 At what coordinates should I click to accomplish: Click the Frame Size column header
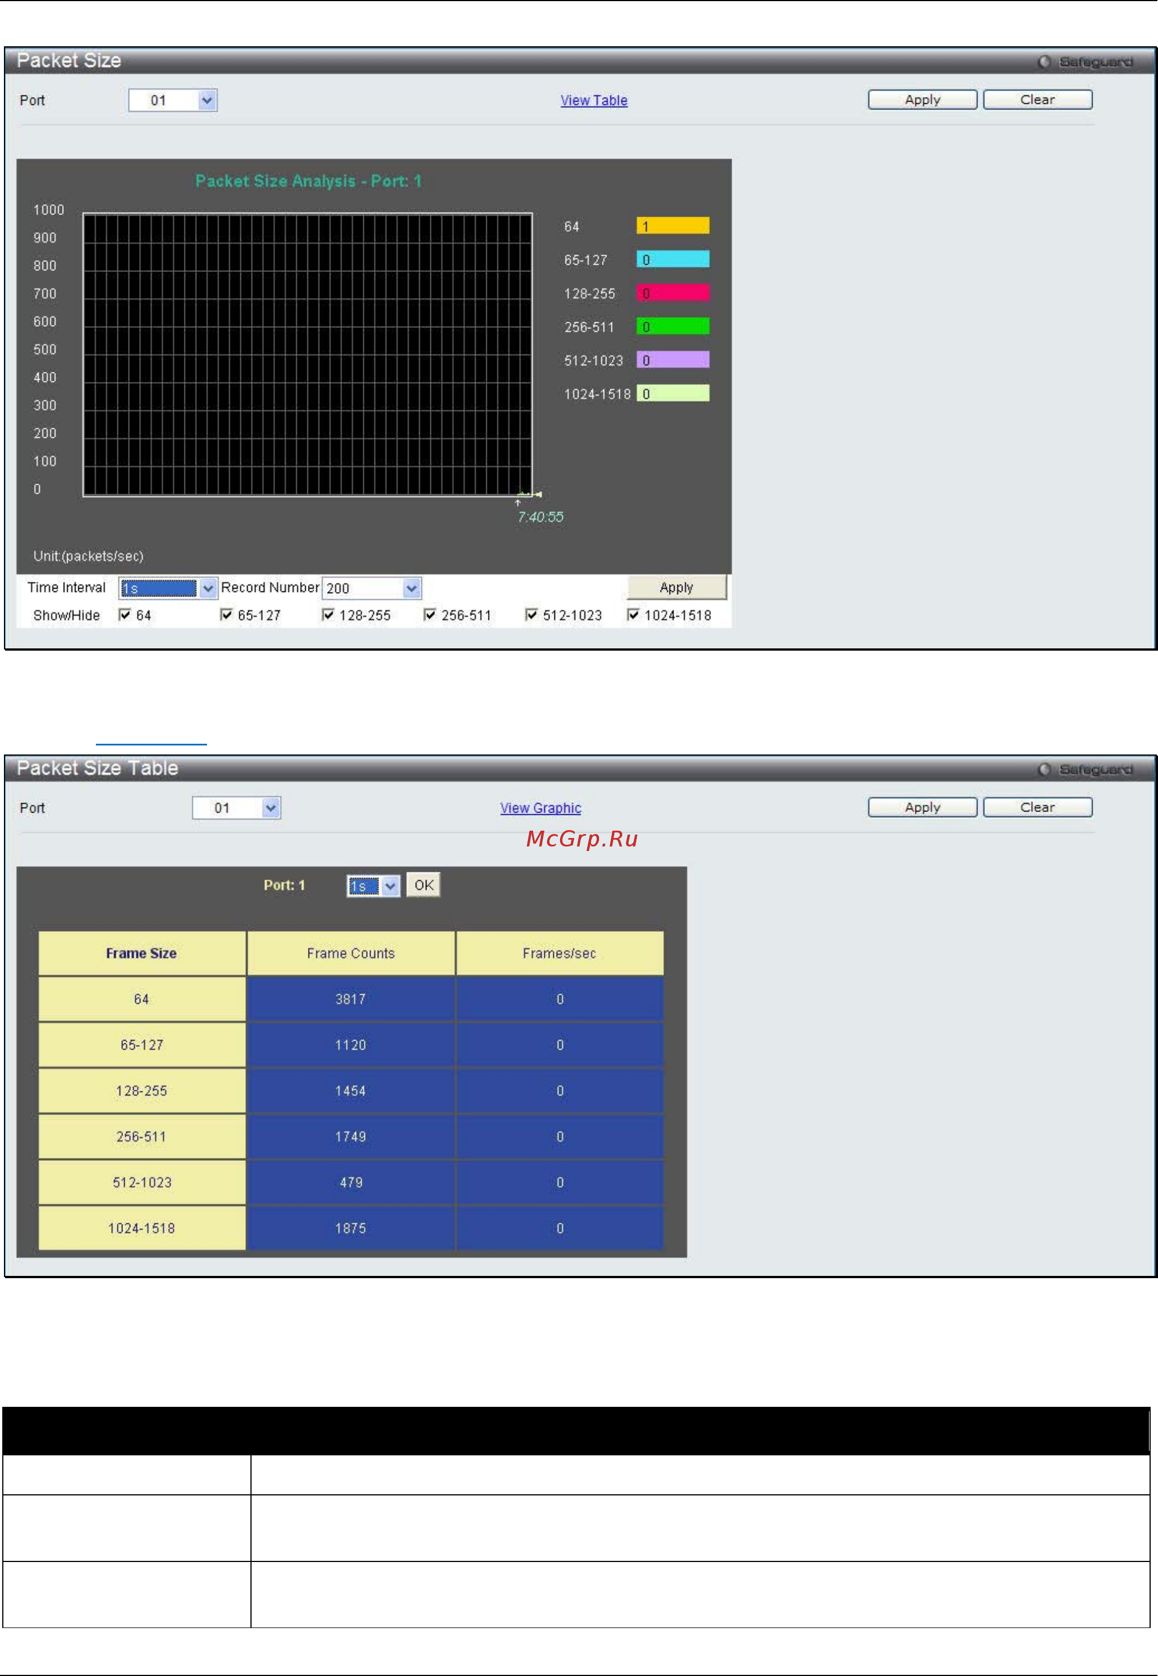coord(142,954)
